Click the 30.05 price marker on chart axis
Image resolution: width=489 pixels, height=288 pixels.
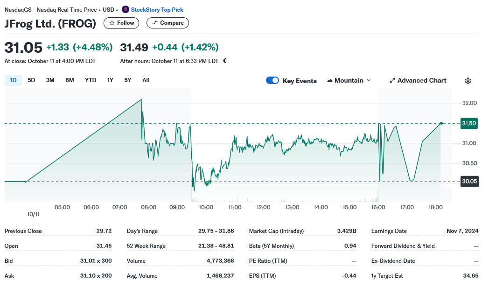click(x=469, y=181)
